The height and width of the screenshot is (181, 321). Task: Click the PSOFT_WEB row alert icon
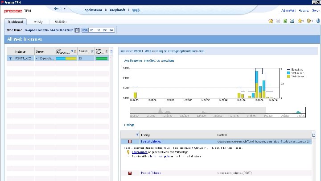point(10,58)
